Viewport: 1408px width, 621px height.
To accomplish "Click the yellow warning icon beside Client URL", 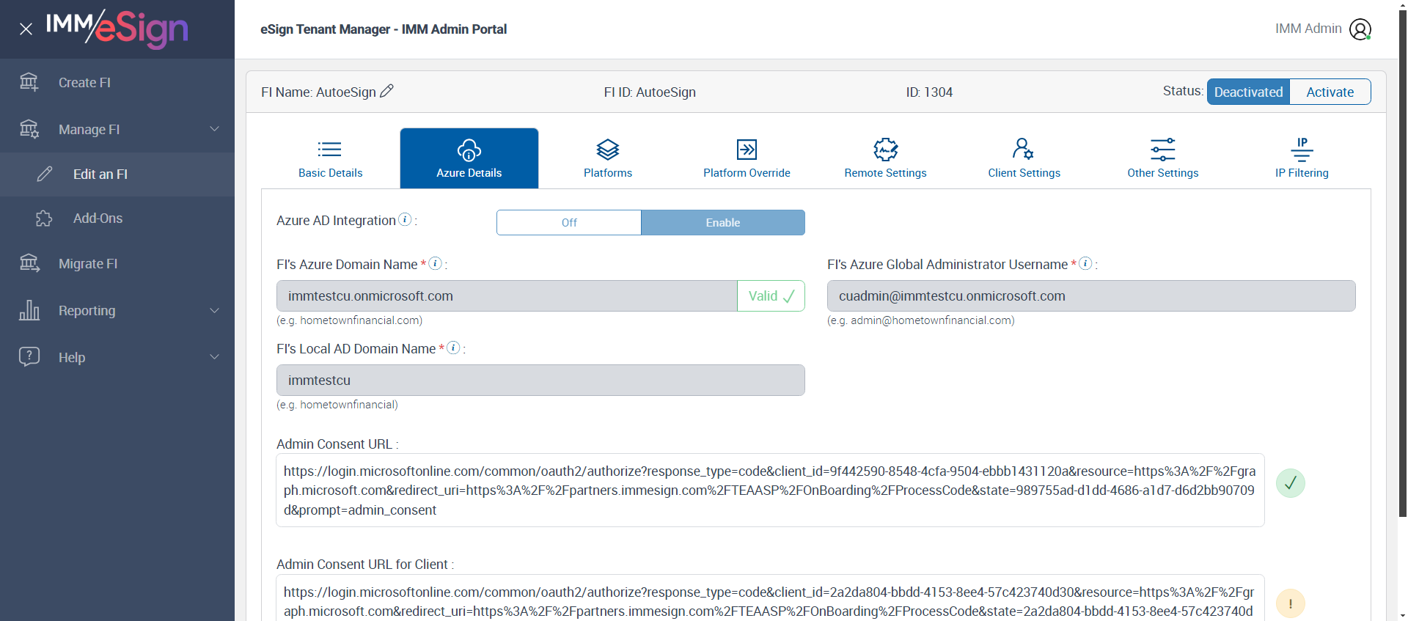I will tap(1291, 604).
